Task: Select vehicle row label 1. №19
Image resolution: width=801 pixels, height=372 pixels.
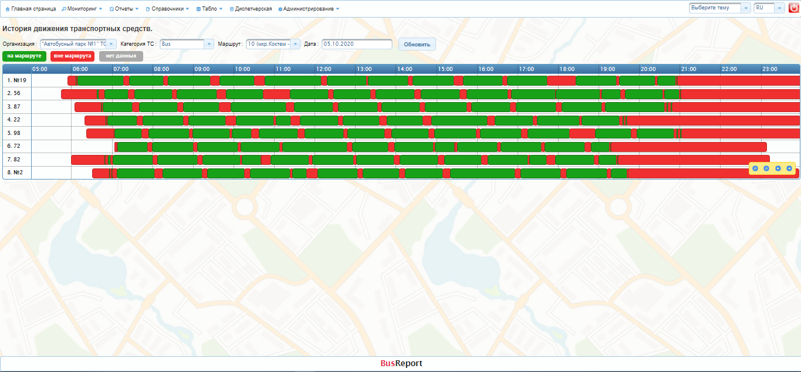Action: pos(17,80)
